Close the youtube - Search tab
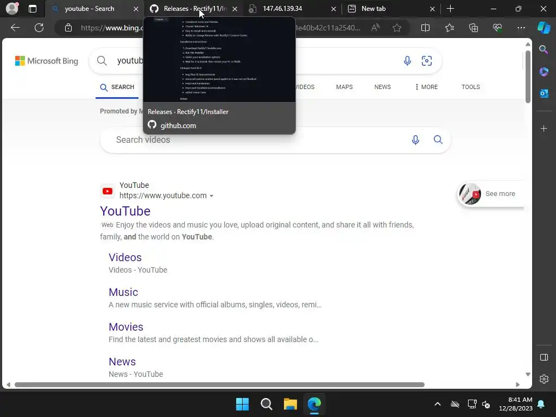The width and height of the screenshot is (556, 417). click(x=136, y=9)
